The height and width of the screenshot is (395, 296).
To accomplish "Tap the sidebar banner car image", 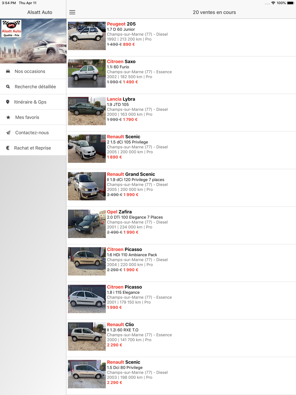I will coord(33,41).
